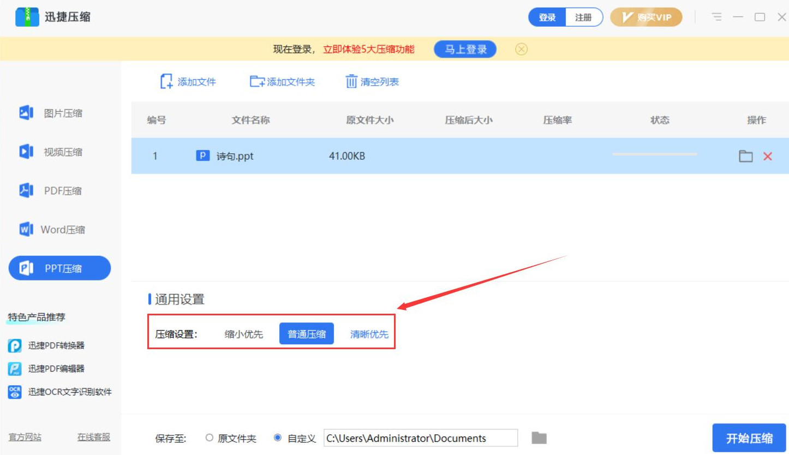The height and width of the screenshot is (455, 789).
Task: Click the 添加文件夹 add folder icon
Action: click(x=257, y=82)
